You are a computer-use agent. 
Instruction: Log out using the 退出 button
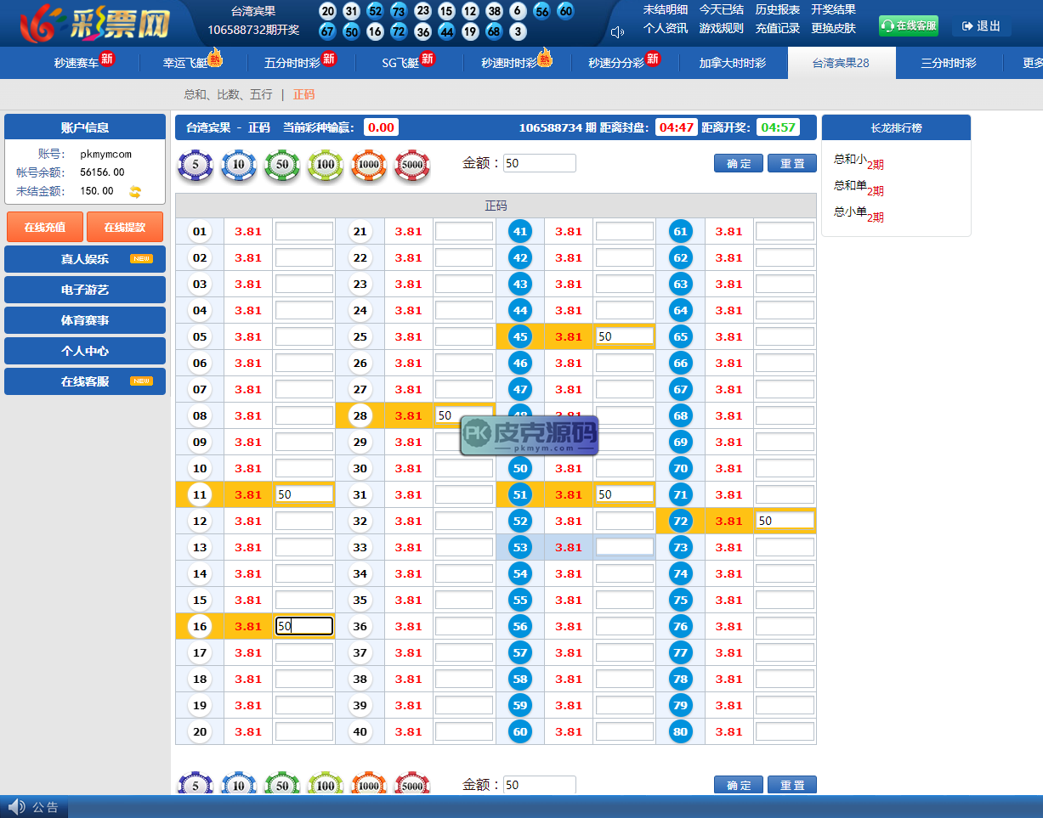click(x=981, y=26)
